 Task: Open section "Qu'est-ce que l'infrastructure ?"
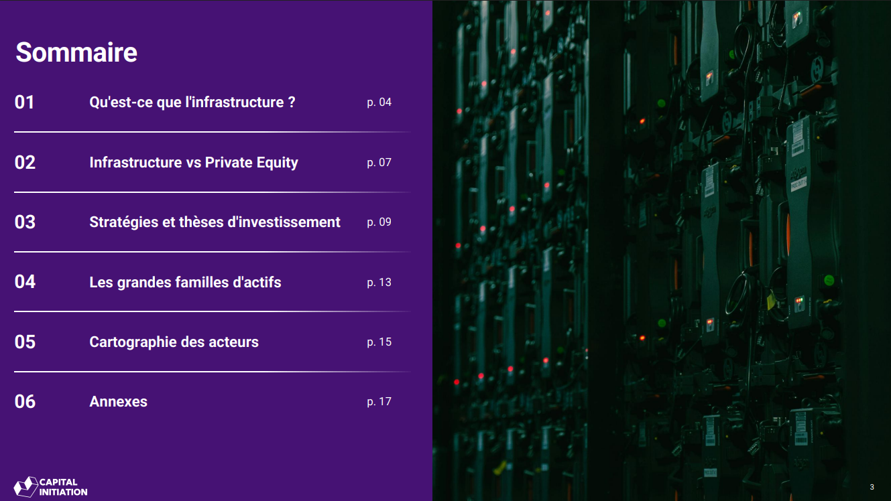point(192,102)
